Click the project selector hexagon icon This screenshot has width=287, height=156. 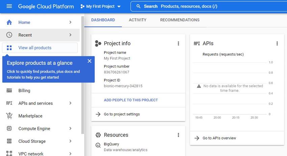(82, 6)
